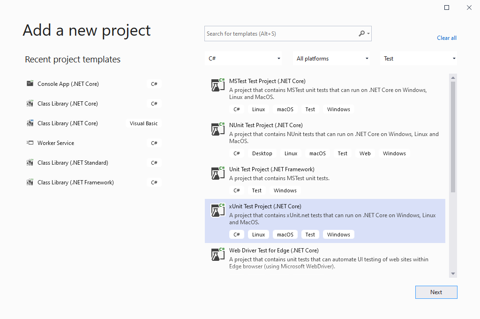Click the Visual Basic Class Library (.NET Core) icon
This screenshot has width=480, height=319.
(30, 123)
